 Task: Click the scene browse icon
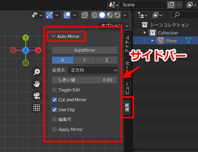coord(114,5)
